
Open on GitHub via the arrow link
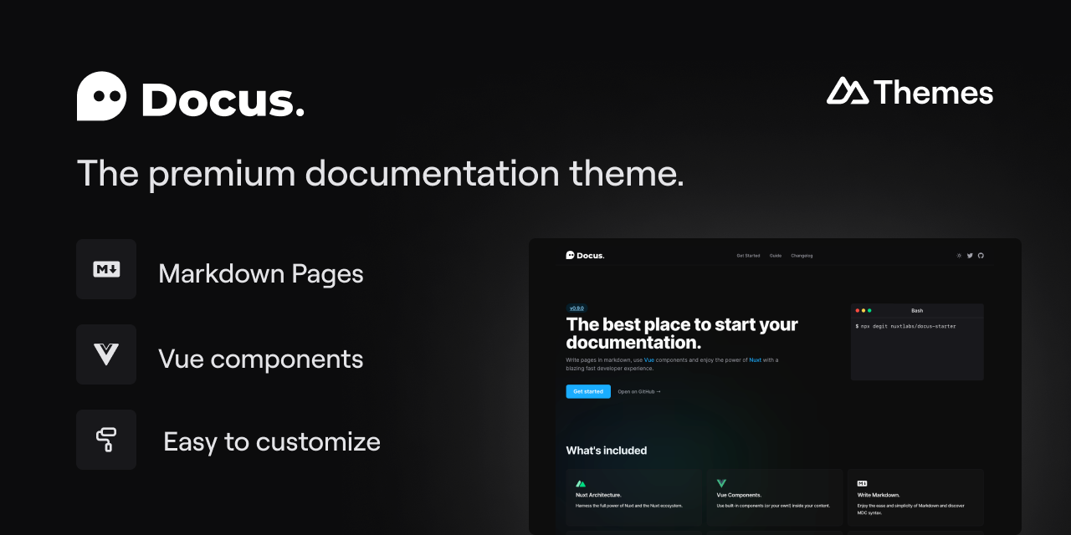pyautogui.click(x=639, y=391)
